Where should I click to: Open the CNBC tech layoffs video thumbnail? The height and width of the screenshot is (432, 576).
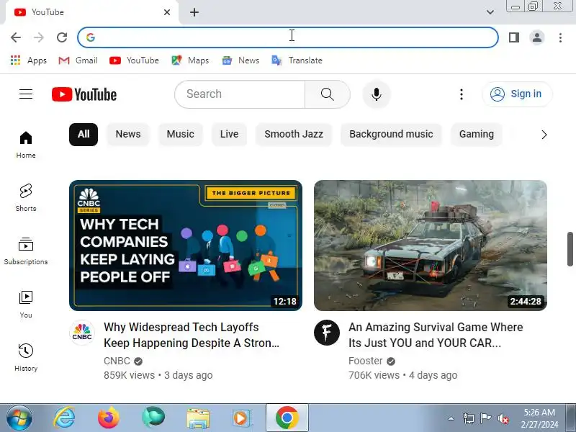coord(186,246)
